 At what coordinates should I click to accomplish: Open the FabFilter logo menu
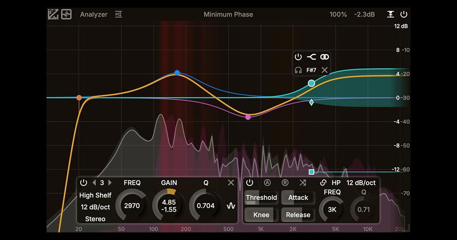53,14
